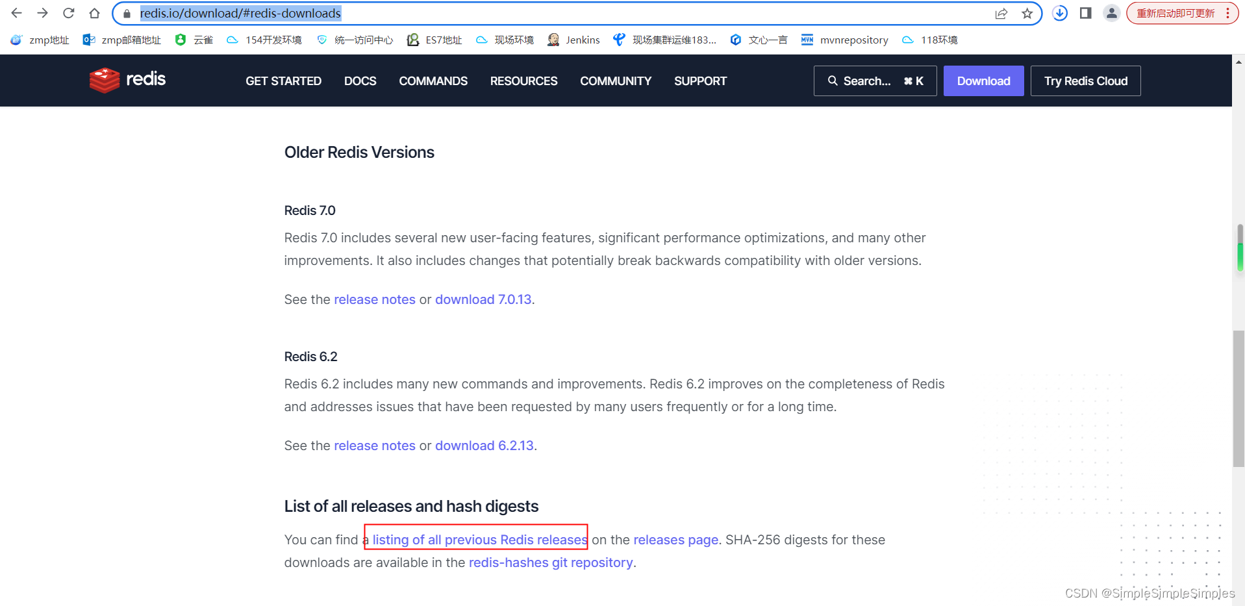Reload the page with the refresh icon

tap(69, 13)
